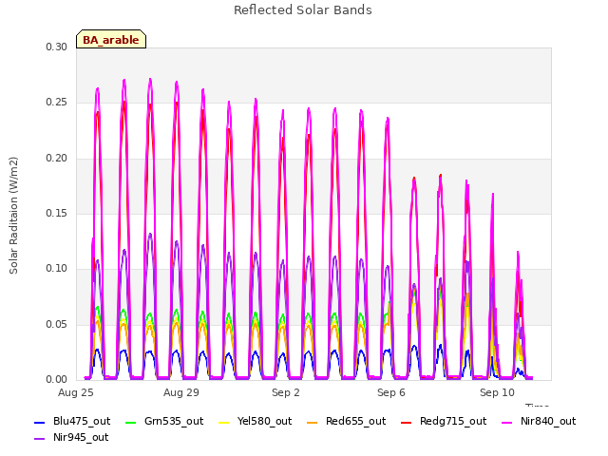Screen dimensions: 608x456
Task: Toggle the Grn535_out legend entry
Action: click(164, 421)
